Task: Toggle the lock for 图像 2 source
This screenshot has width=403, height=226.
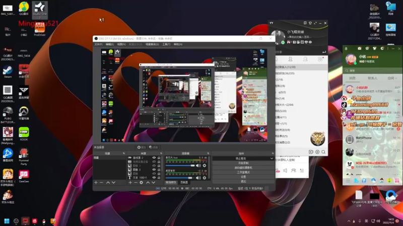Action: pyautogui.click(x=159, y=170)
